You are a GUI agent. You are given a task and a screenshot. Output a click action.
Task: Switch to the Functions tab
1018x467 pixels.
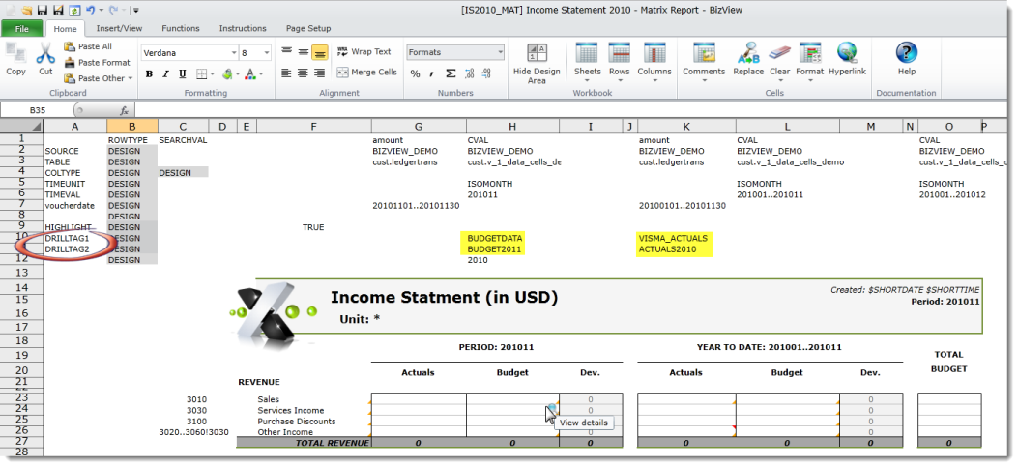(181, 29)
